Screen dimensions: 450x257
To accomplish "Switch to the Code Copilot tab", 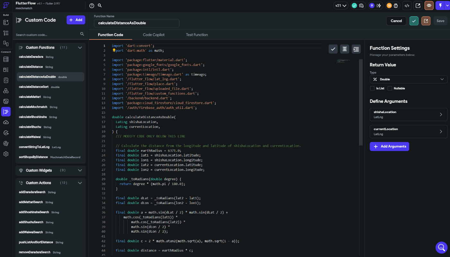I will pos(154,35).
